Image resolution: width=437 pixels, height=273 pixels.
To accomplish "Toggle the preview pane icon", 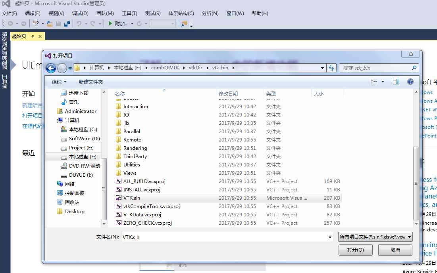I will [396, 82].
